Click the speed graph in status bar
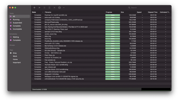179x101 pixels. tap(156, 89)
